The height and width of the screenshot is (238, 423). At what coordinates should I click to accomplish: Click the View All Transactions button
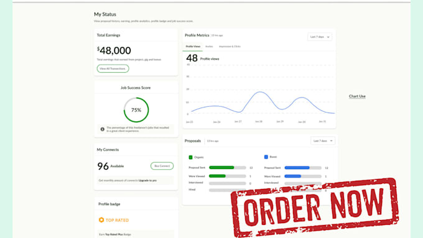click(x=113, y=68)
